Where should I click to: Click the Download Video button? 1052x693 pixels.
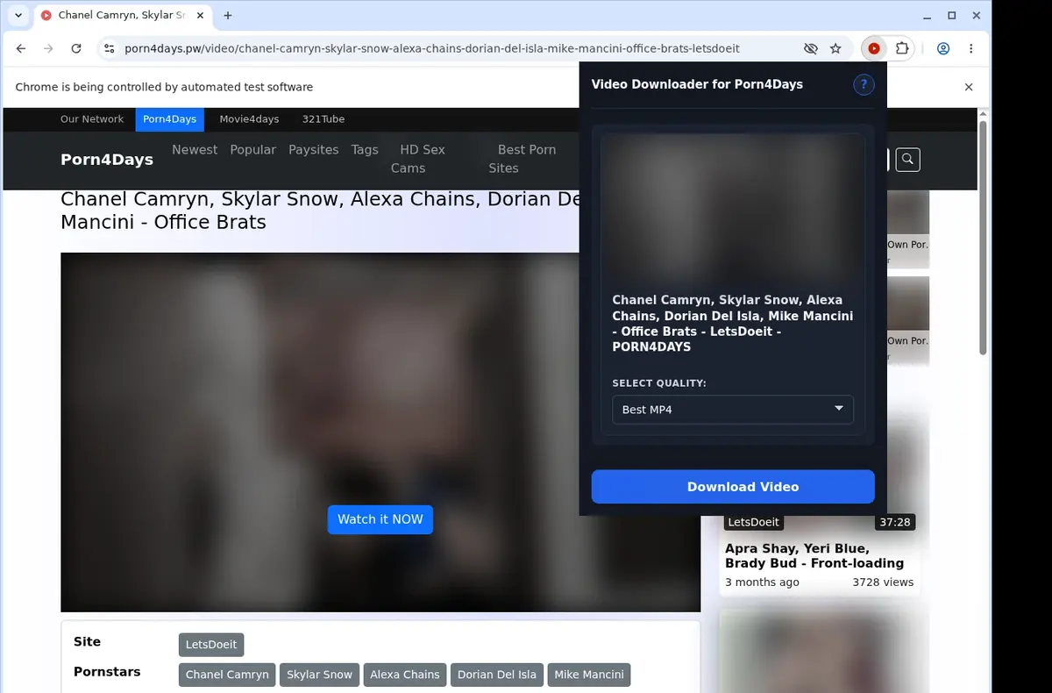(733, 487)
